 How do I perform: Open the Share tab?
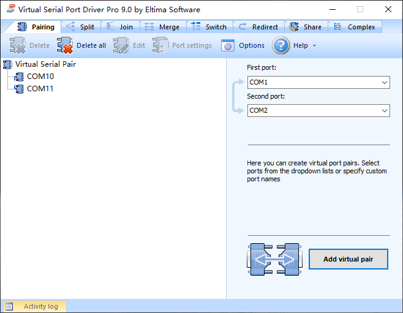(305, 27)
